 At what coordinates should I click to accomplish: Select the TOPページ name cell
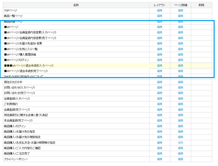pos(76,10)
